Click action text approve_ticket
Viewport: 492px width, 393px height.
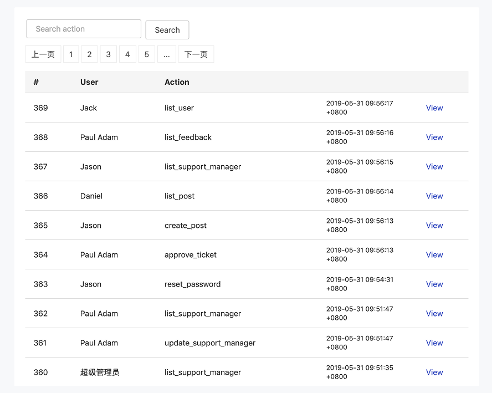coord(191,254)
